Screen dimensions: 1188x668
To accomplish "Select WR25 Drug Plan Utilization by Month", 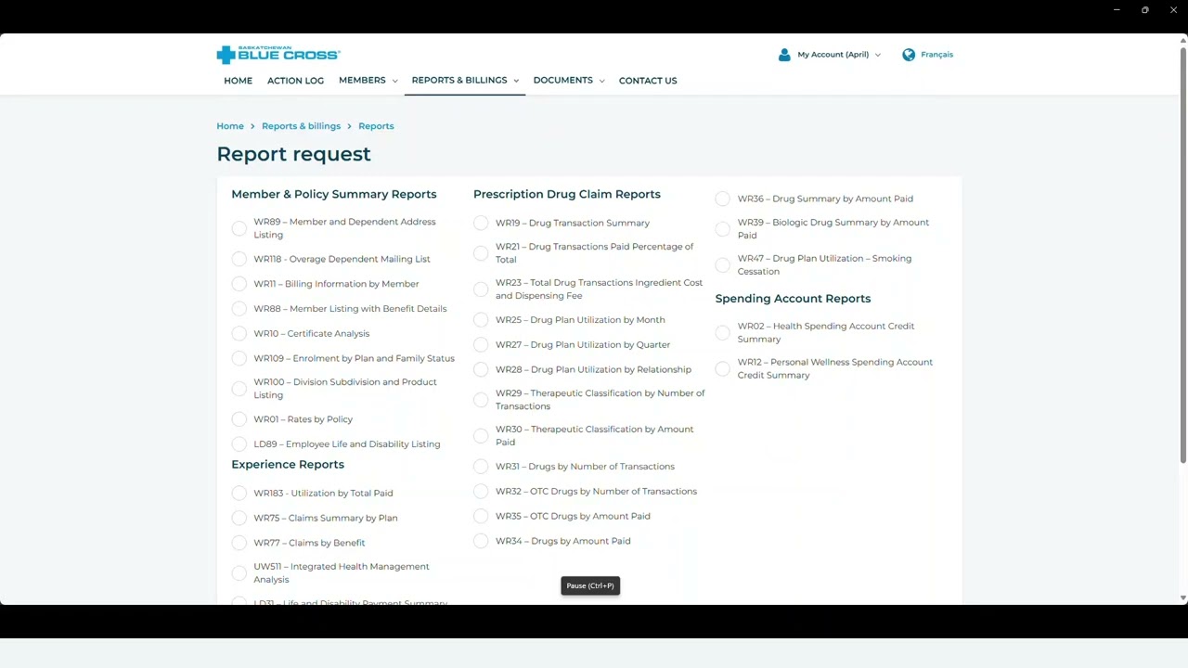I will pyautogui.click(x=481, y=320).
